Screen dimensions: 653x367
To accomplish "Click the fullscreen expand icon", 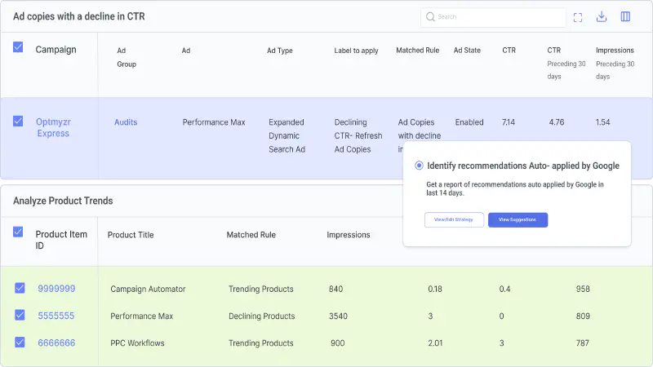I will point(578,17).
